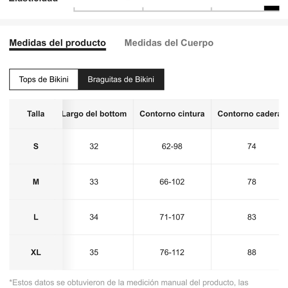Viewport: 288px width, 288px height.
Task: Click the Talla column header
Action: (36, 114)
